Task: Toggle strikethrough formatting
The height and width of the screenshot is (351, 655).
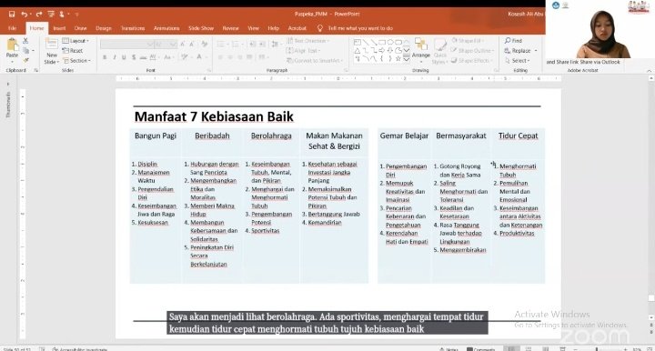Action: coord(143,57)
